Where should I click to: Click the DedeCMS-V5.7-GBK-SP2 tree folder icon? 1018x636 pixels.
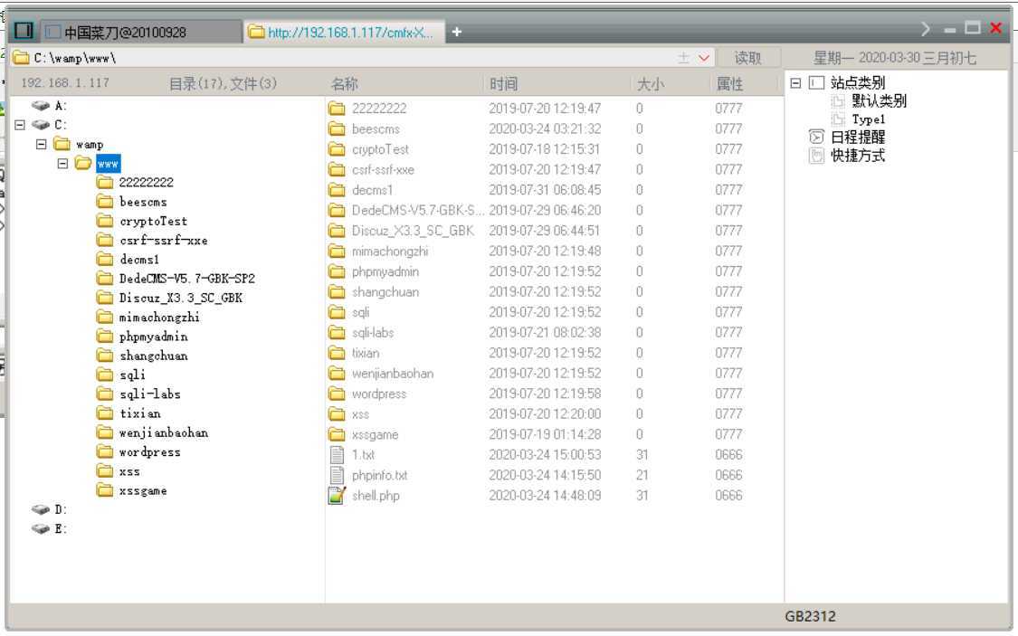coord(105,279)
